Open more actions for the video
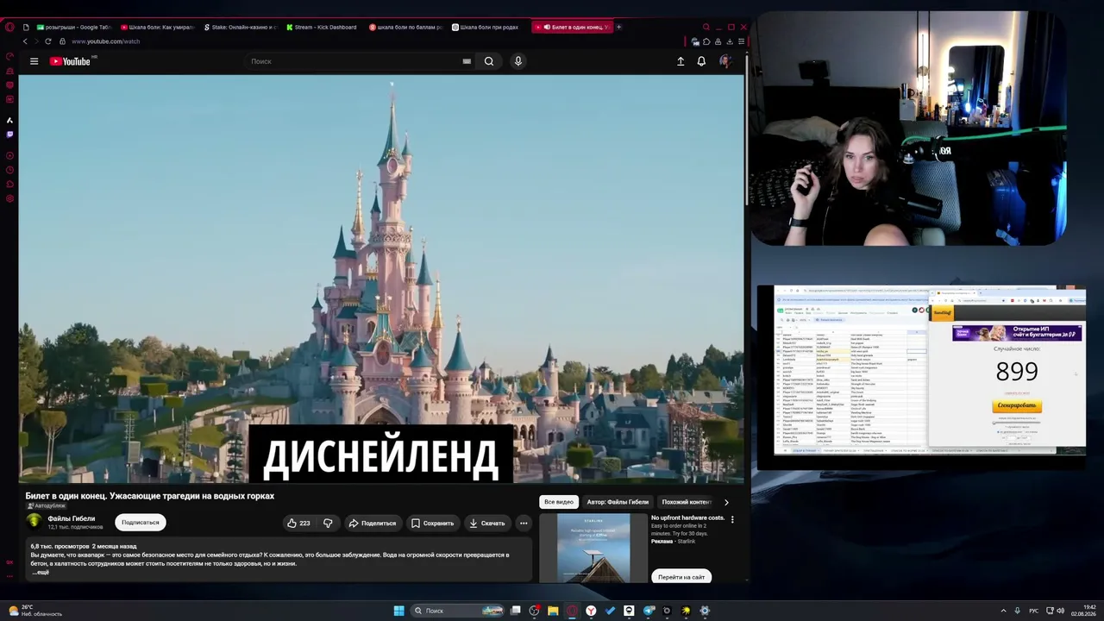 (524, 523)
